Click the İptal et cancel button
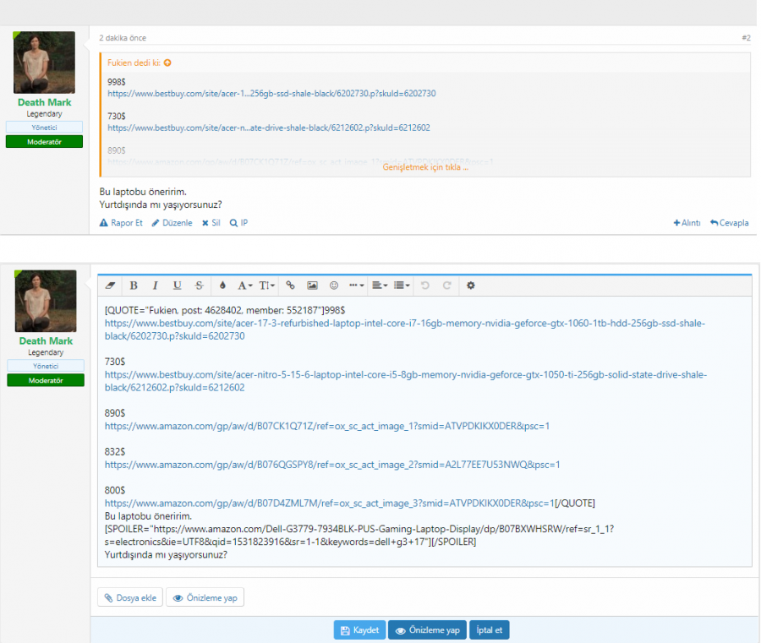This screenshot has height=643, width=761. (x=490, y=630)
